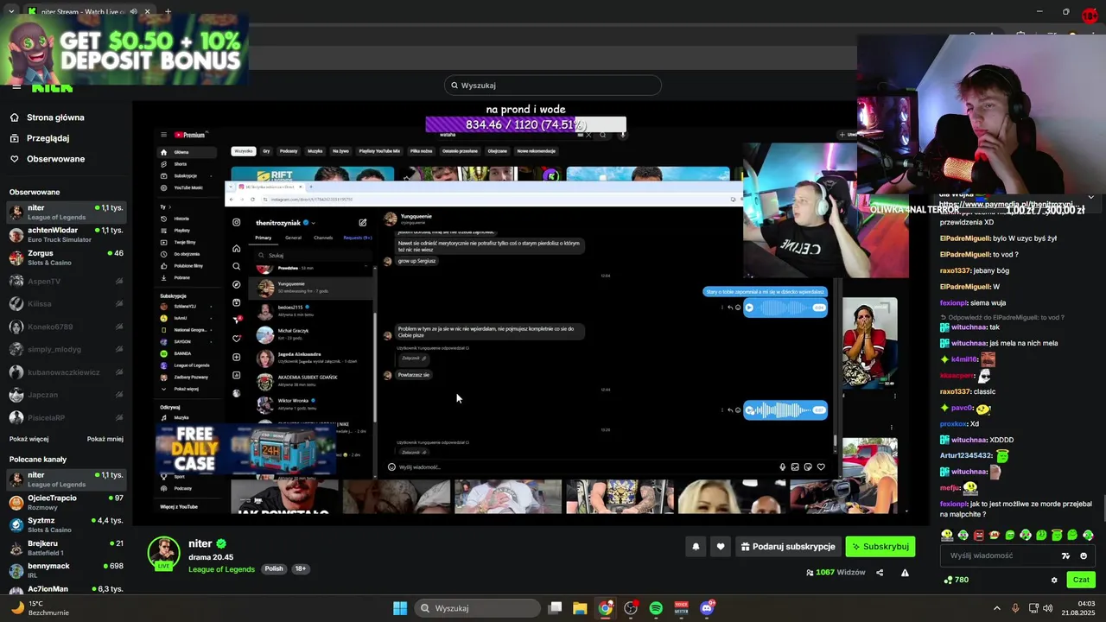1106x622 pixels.
Task: Click username proxkox in chat
Action: tap(954, 424)
